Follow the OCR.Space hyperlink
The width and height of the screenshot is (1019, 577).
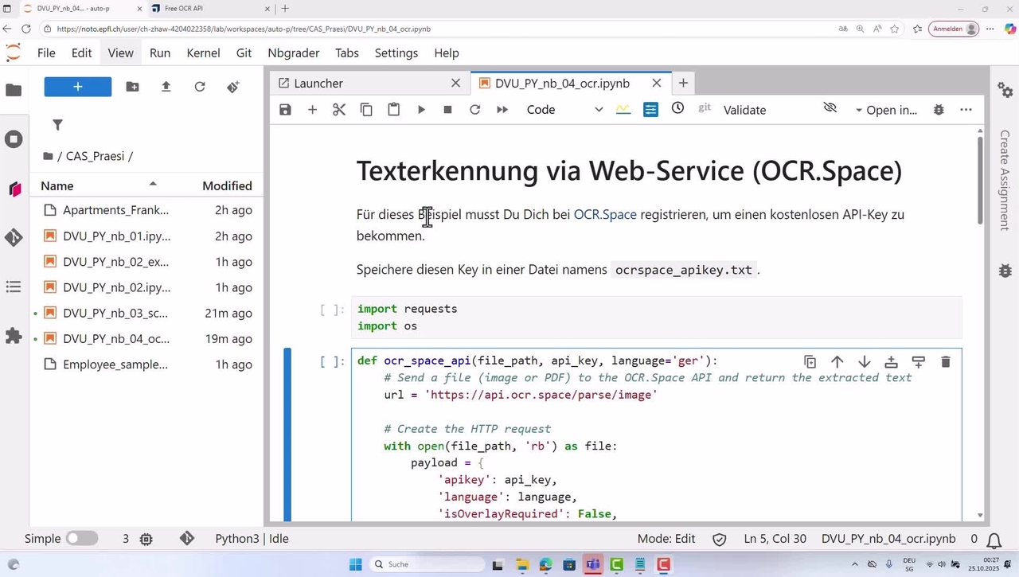point(605,215)
